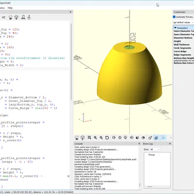Click the Diameter Bottom parameter
The height and width of the screenshot is (194, 194).
[x=183, y=38]
